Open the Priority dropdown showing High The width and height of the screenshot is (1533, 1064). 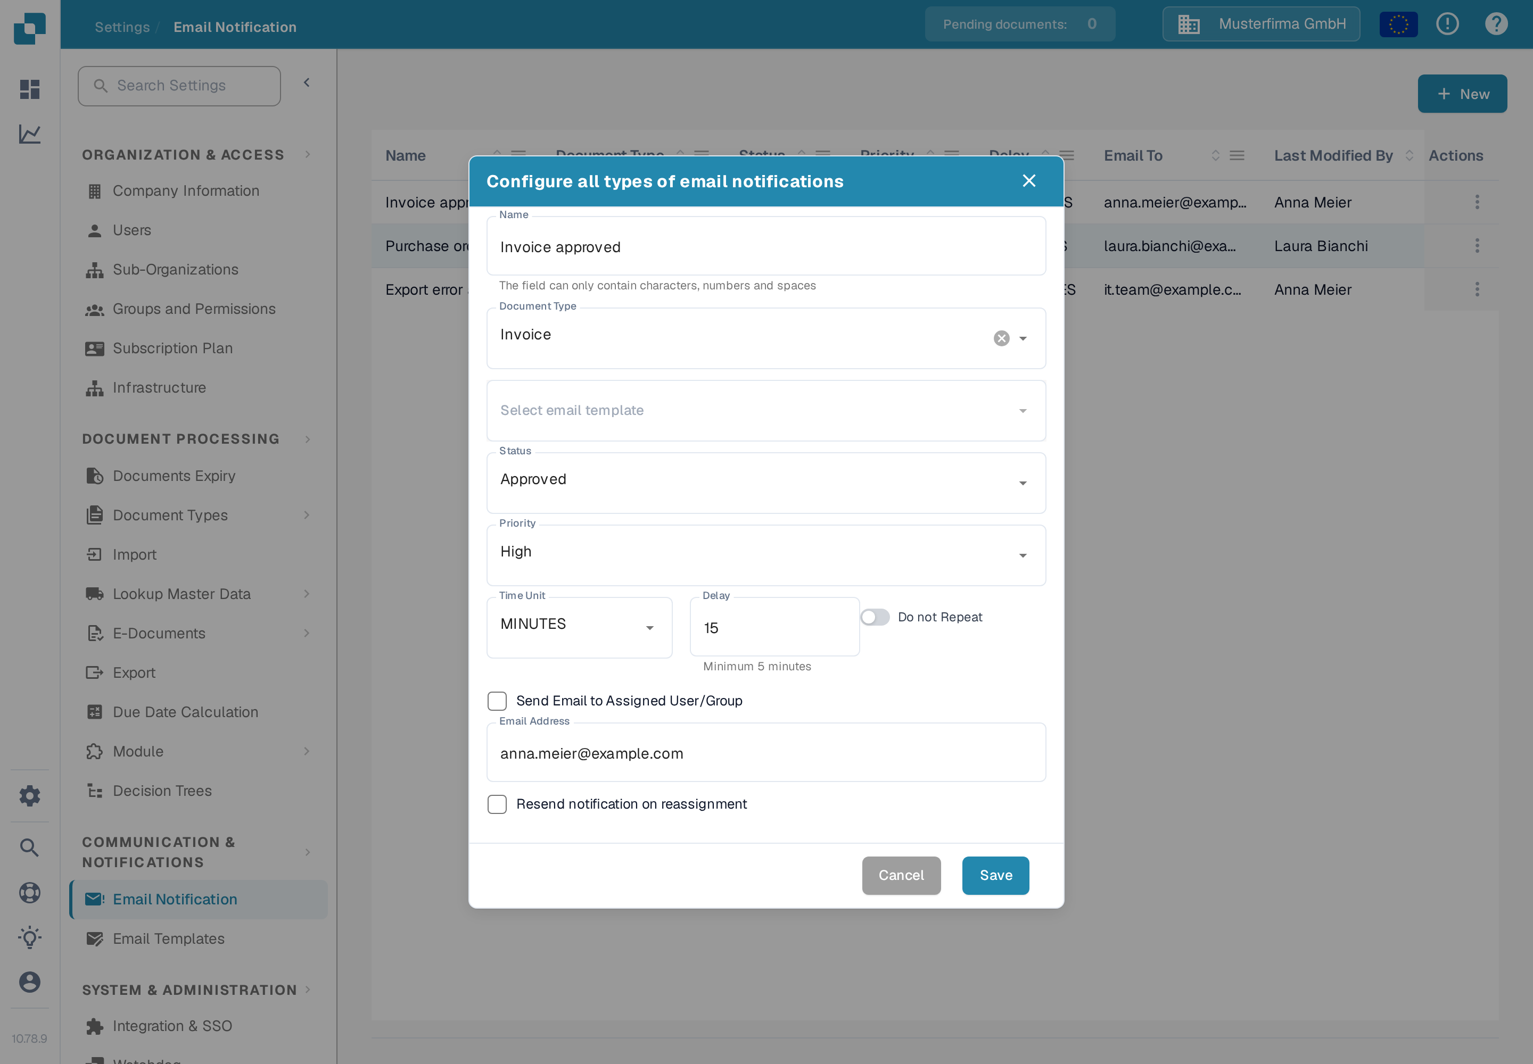pos(766,555)
